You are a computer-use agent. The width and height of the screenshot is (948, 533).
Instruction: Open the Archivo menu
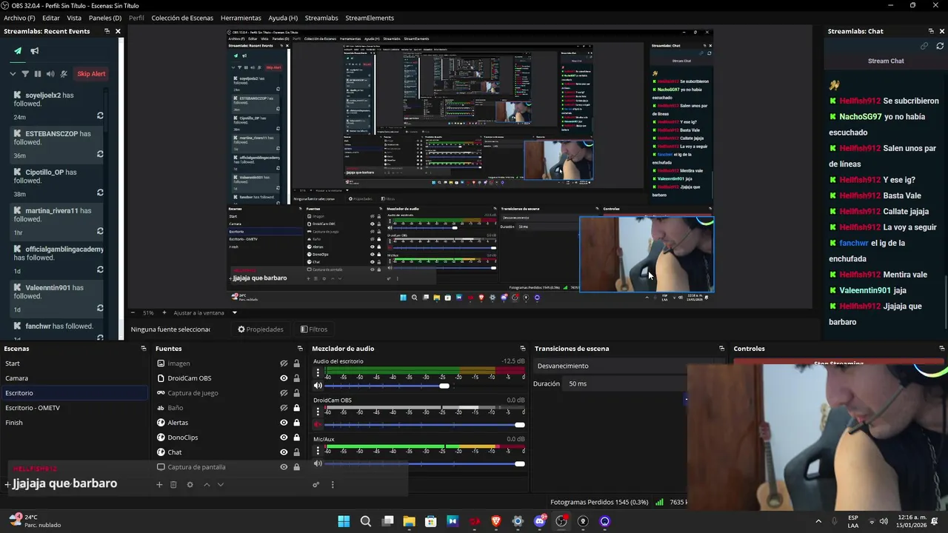click(19, 18)
